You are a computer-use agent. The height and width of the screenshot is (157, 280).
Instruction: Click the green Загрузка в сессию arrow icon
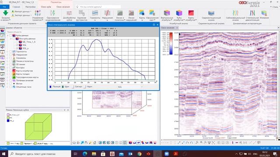coord(6,13)
